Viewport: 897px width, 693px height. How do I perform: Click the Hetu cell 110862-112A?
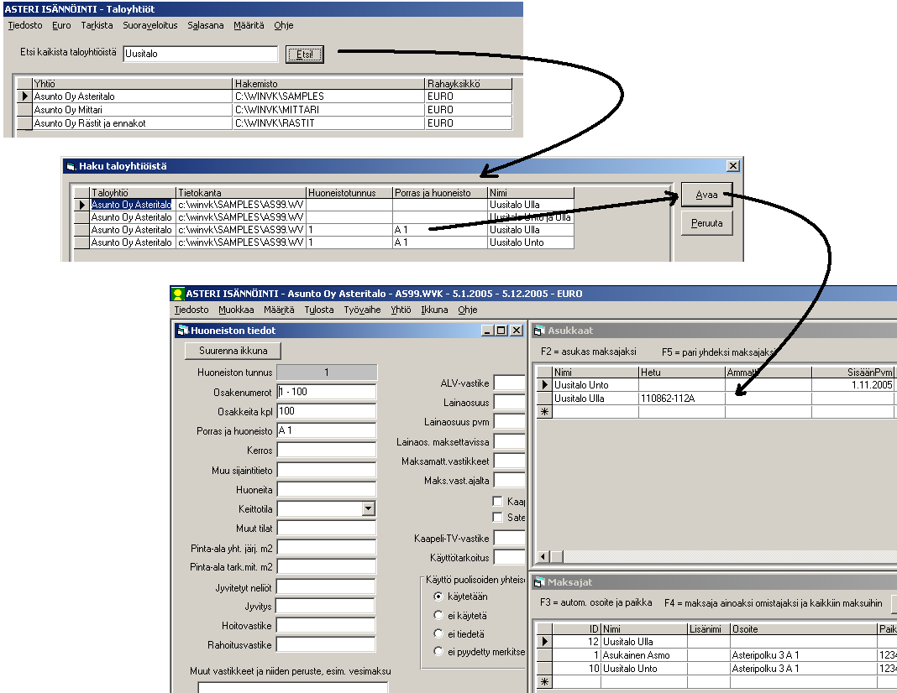point(682,399)
